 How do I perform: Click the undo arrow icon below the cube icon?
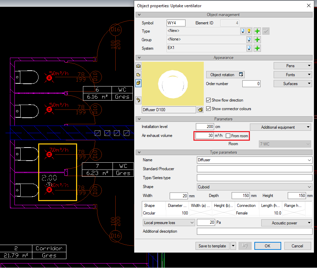click(x=138, y=100)
